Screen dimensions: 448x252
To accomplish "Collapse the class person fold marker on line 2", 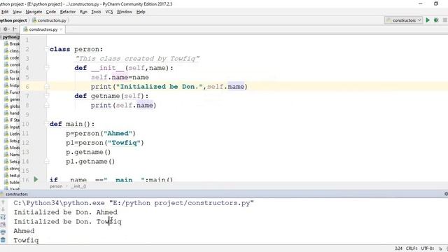I will [x=46, y=49].
